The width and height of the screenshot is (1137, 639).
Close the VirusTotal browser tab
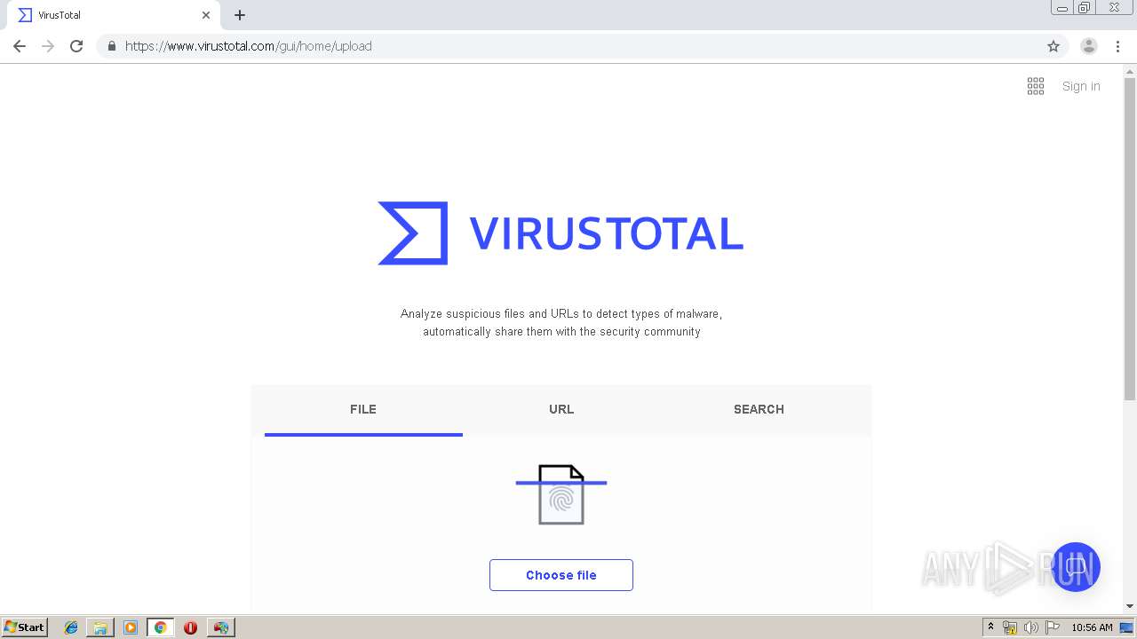coord(206,15)
